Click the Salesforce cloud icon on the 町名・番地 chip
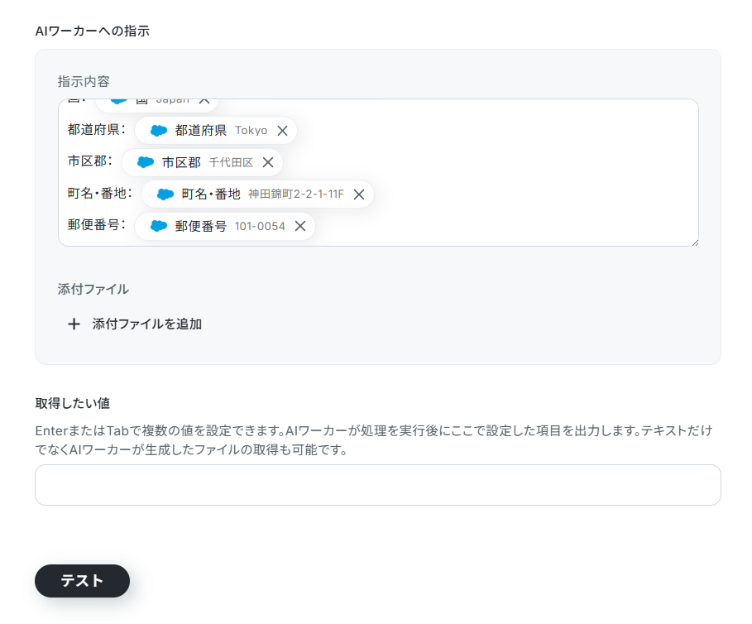This screenshot has width=752, height=624. click(165, 194)
